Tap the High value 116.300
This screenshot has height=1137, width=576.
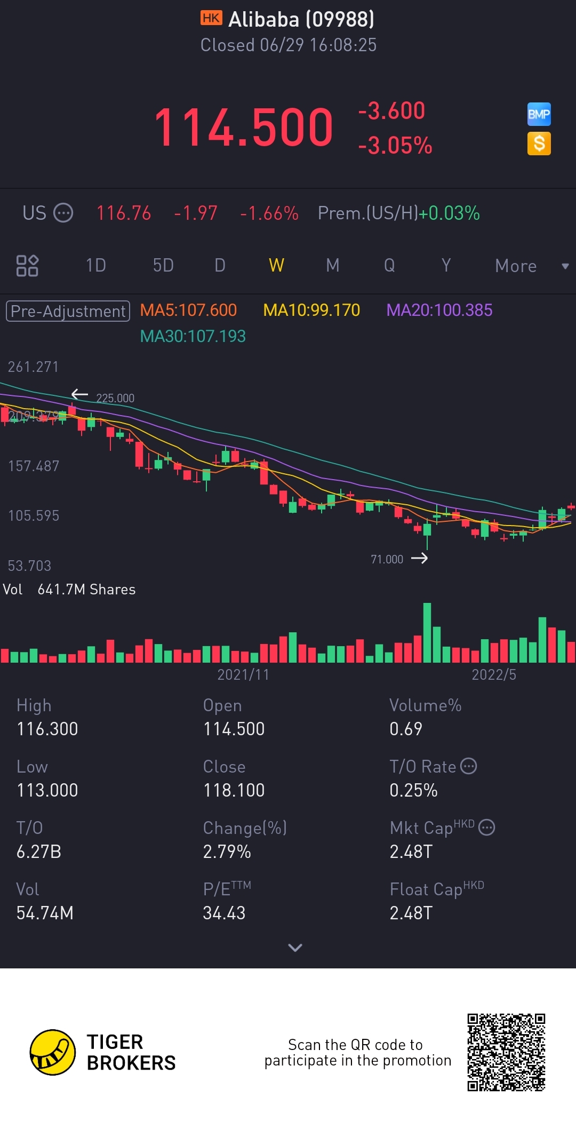pyautogui.click(x=47, y=729)
